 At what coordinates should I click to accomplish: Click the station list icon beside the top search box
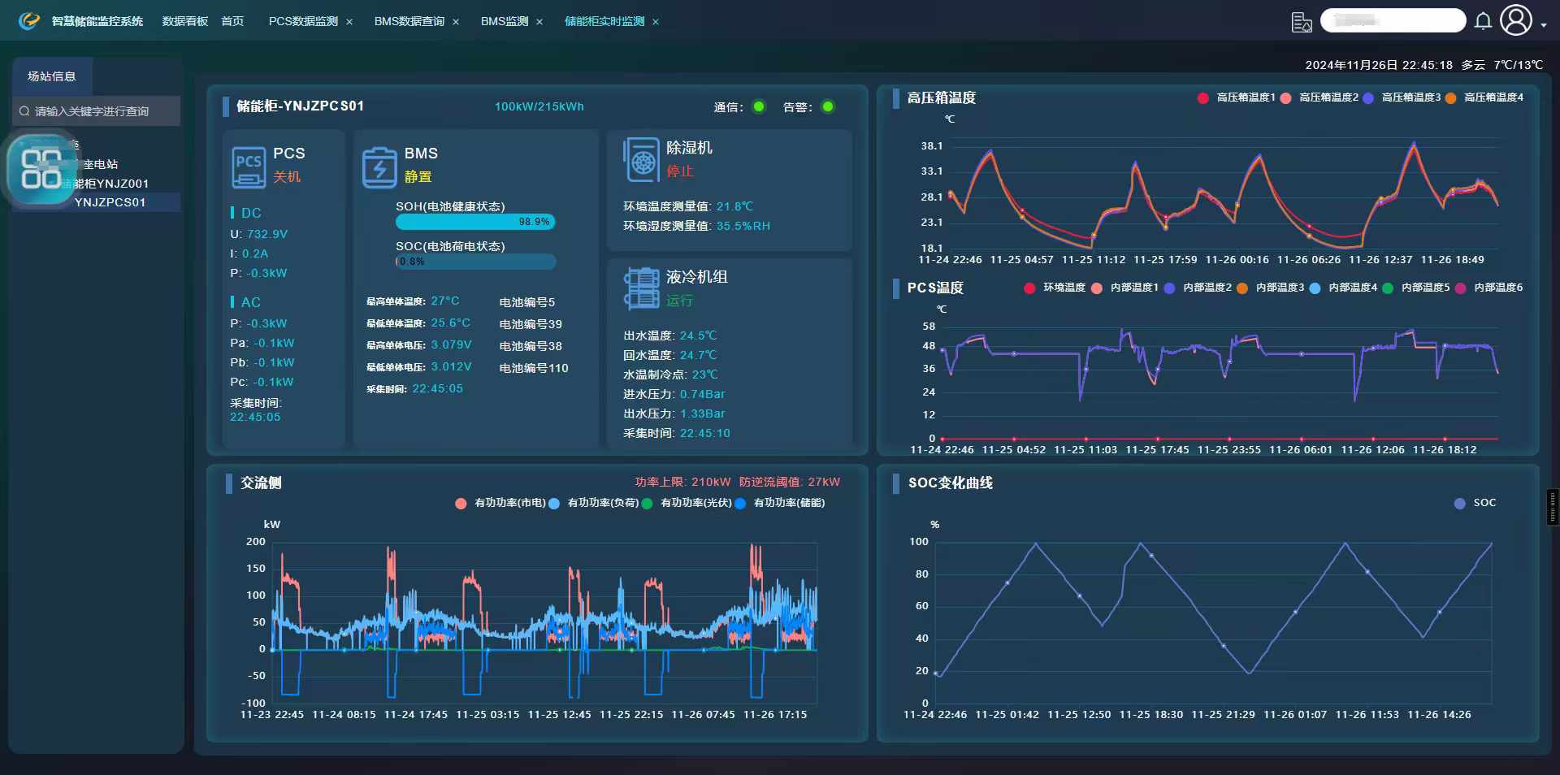[x=1302, y=22]
